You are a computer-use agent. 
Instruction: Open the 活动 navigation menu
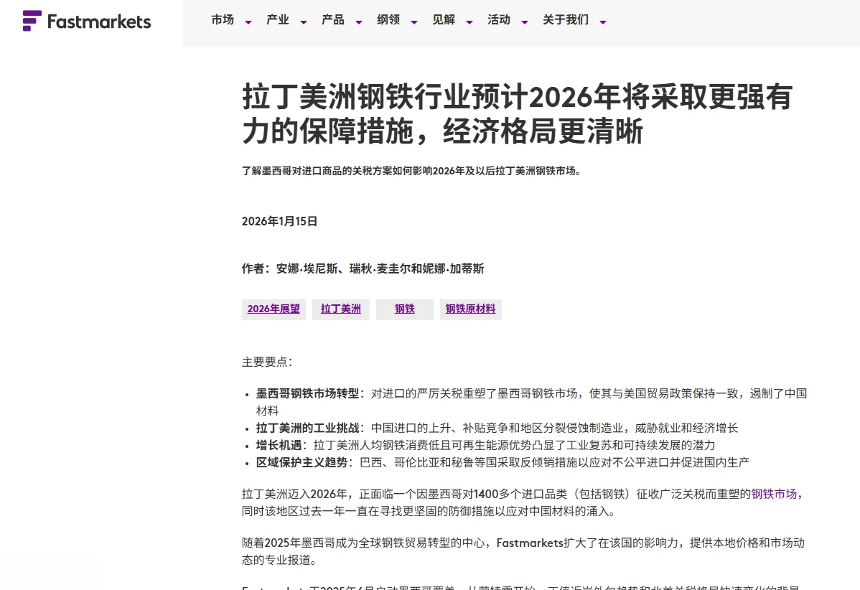(499, 20)
